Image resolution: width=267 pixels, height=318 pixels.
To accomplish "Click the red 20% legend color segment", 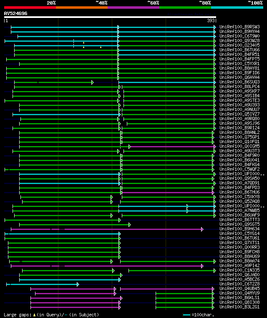I will click(x=30, y=8).
